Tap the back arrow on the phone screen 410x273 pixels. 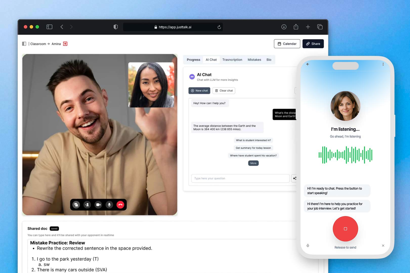coord(308,64)
